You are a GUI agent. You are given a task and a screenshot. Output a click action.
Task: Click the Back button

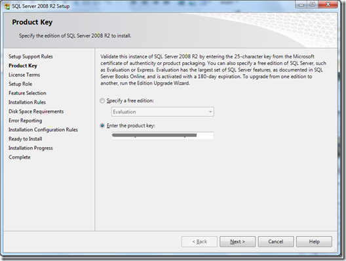coord(199,241)
